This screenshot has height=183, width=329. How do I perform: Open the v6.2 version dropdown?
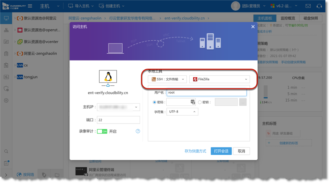coord(284,6)
